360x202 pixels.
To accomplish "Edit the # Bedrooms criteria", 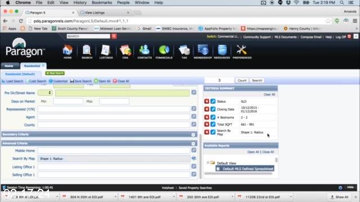I will pos(213,117).
